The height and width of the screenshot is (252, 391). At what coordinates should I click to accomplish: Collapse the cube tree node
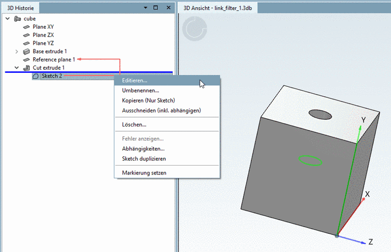(8, 19)
